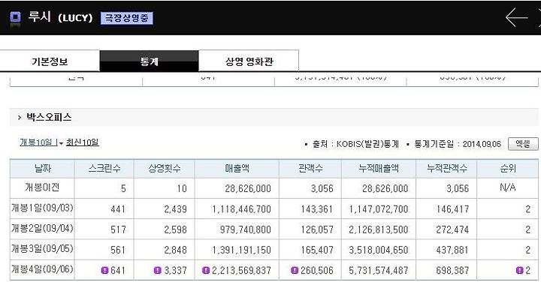Click the 날짜 column header
This screenshot has height=282, width=541.
(42, 168)
